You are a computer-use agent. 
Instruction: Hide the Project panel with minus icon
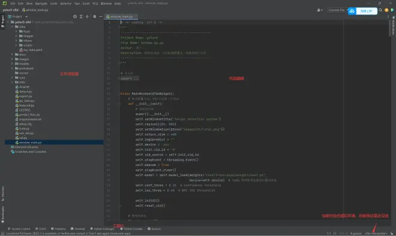101,16
